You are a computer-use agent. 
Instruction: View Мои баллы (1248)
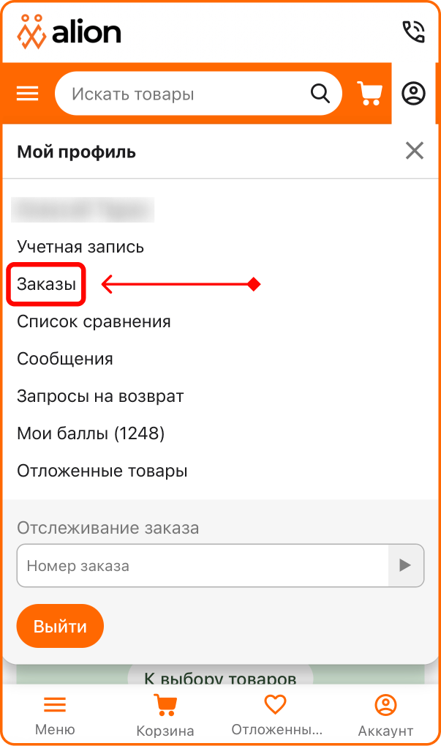click(91, 433)
